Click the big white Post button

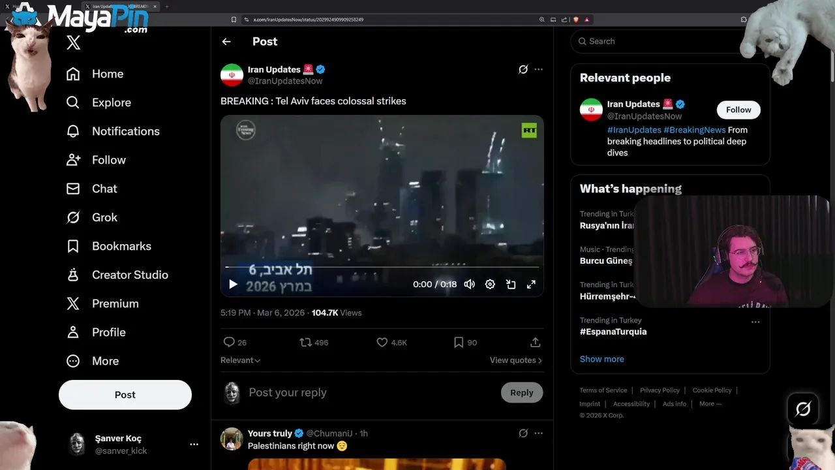click(x=125, y=395)
